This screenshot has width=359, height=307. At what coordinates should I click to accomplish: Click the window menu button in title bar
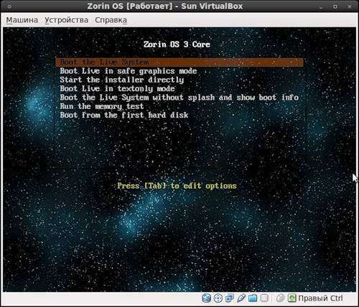pyautogui.click(x=9, y=6)
